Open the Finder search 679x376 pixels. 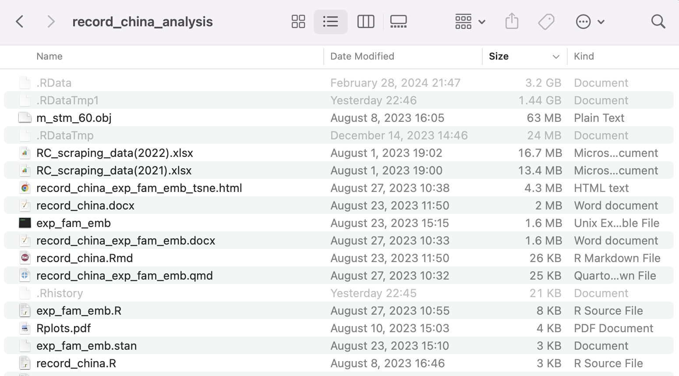click(658, 21)
